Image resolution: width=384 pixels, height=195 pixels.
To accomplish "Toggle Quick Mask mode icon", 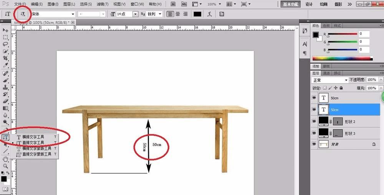I will click(5, 189).
